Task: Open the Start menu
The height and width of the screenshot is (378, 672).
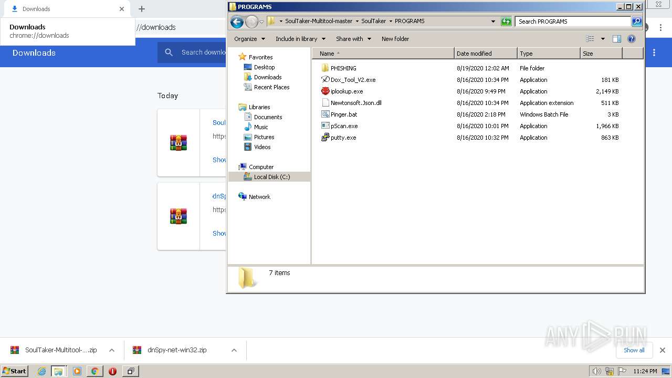Action: [15, 371]
